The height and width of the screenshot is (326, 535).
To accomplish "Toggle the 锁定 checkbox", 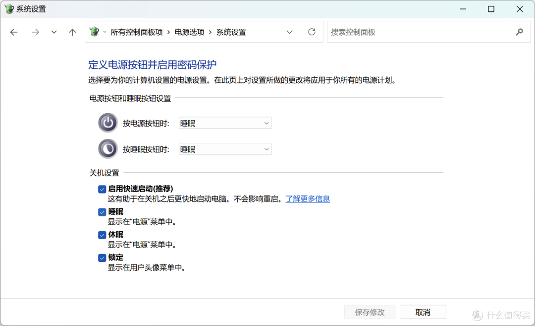I will point(102,258).
